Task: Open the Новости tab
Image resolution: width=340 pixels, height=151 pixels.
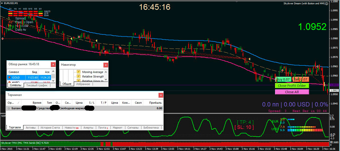Action: tap(71, 128)
